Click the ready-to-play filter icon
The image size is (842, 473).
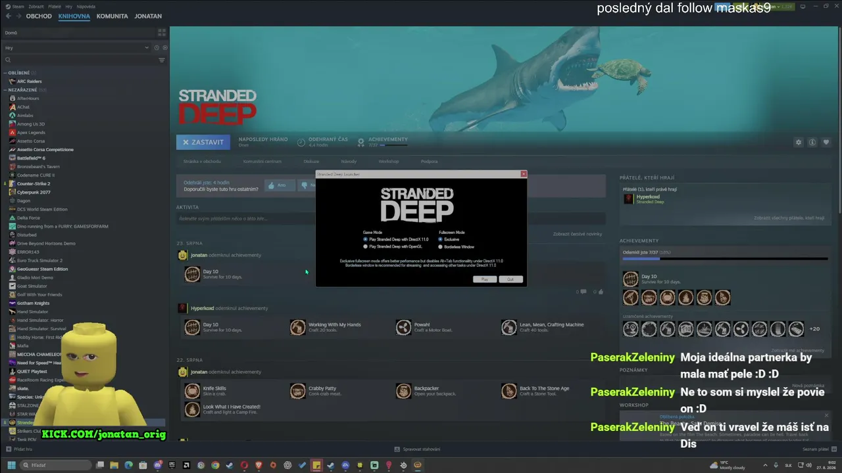point(165,47)
